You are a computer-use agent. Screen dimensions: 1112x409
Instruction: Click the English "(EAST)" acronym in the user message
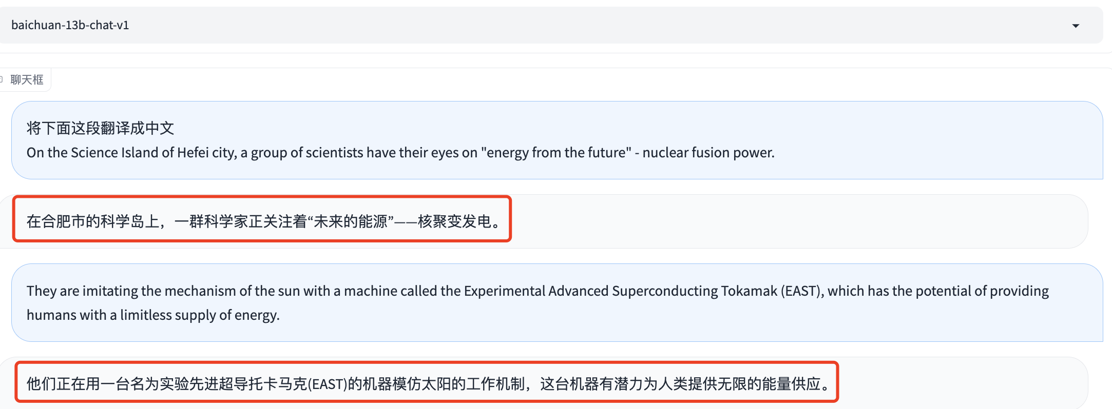tap(802, 291)
